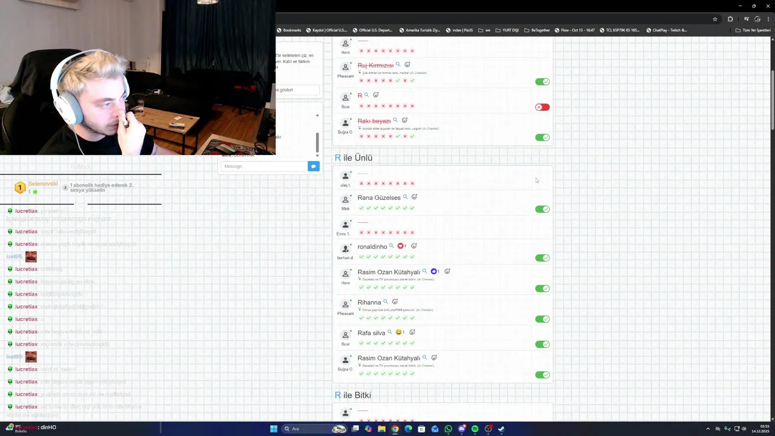Search the answer Rakı beyazı
This screenshot has height=436, width=775.
tap(395, 121)
